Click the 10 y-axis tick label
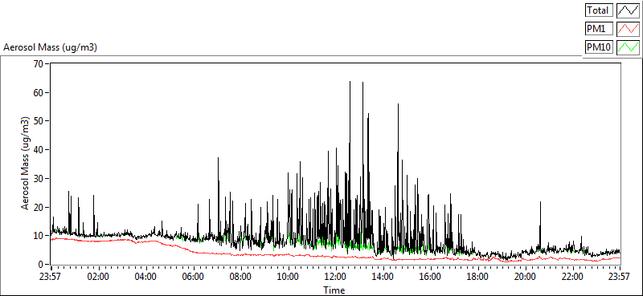643x296 pixels. (x=37, y=236)
